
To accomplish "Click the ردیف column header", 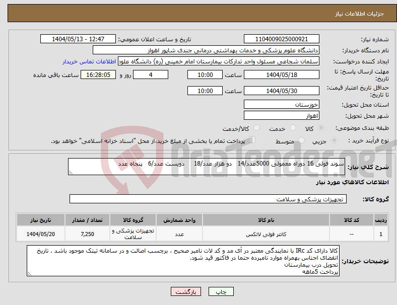I will pyautogui.click(x=380, y=220).
